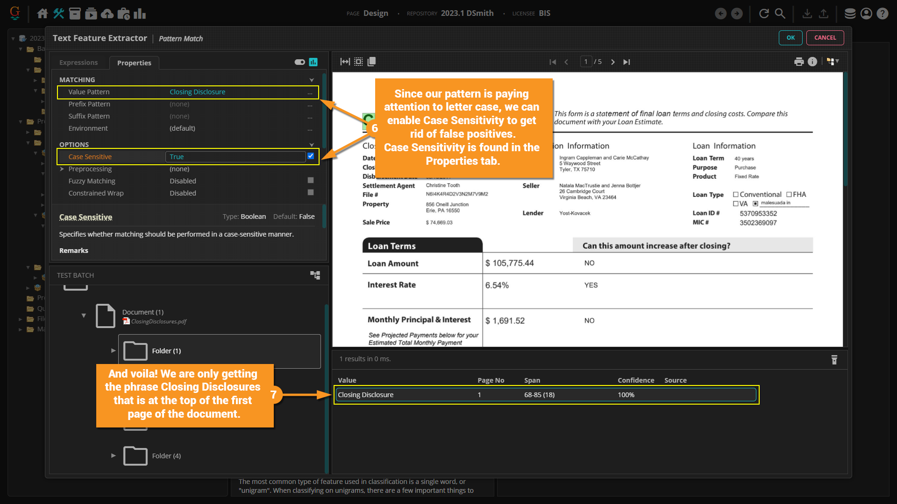Click the refresh icon in top bar
897x504 pixels.
click(764, 14)
